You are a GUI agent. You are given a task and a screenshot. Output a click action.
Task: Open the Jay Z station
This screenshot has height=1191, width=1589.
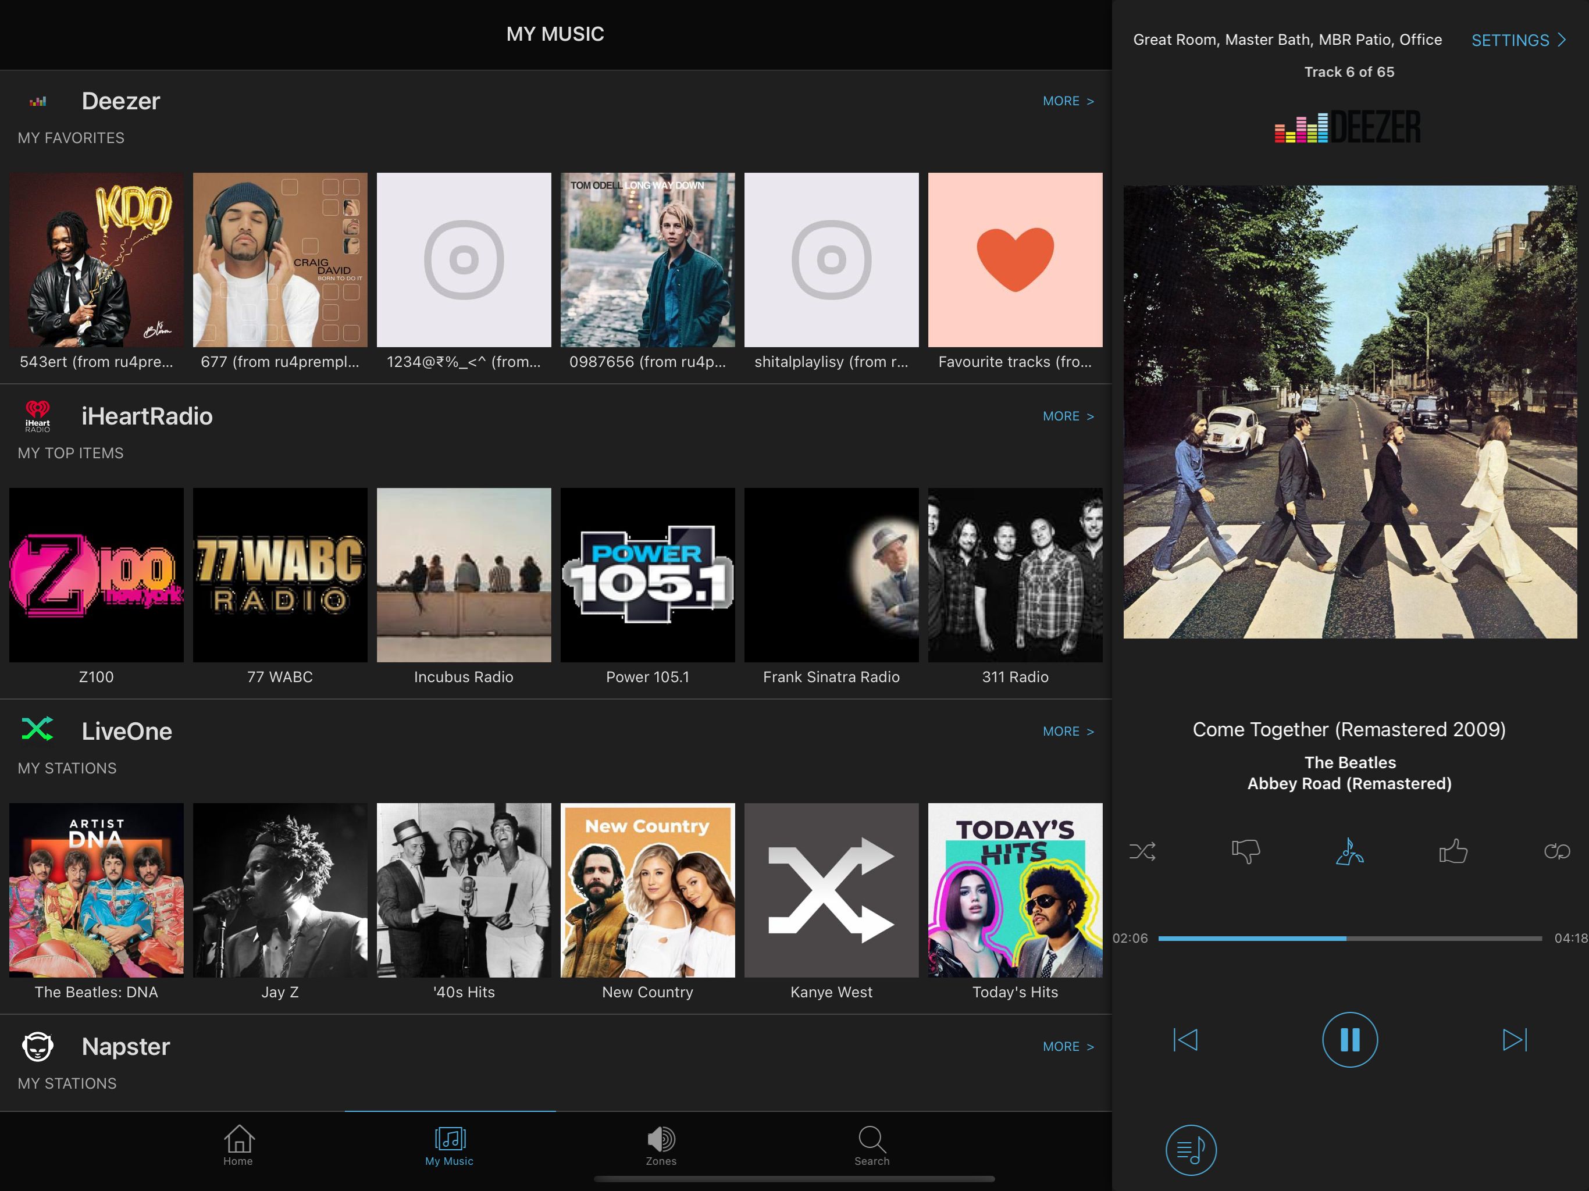coord(280,891)
